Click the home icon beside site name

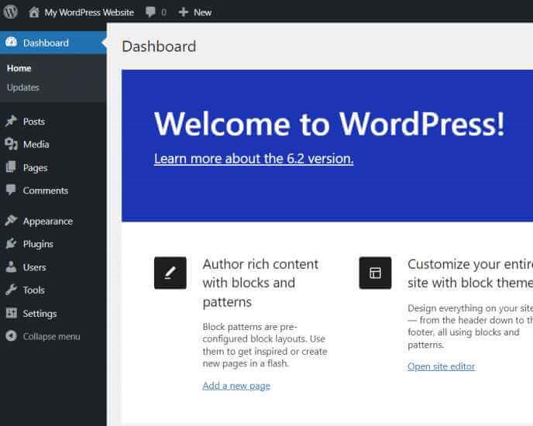[33, 12]
